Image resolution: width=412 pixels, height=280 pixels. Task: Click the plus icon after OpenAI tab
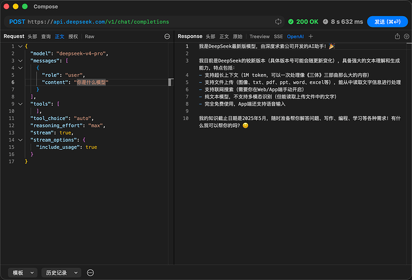(x=310, y=36)
